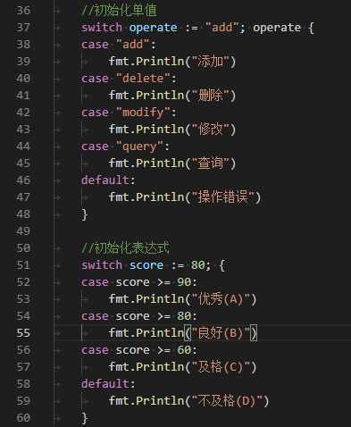Click the string "add" in the switch statement

[221, 28]
